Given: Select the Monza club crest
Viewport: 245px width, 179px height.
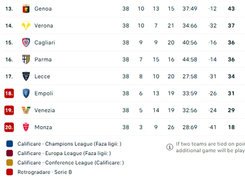Looking at the screenshot, I should (26, 127).
